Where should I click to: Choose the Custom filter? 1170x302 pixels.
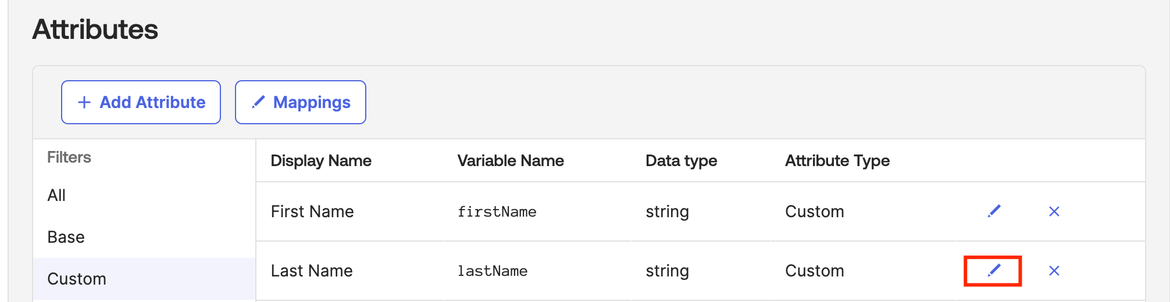click(x=76, y=279)
